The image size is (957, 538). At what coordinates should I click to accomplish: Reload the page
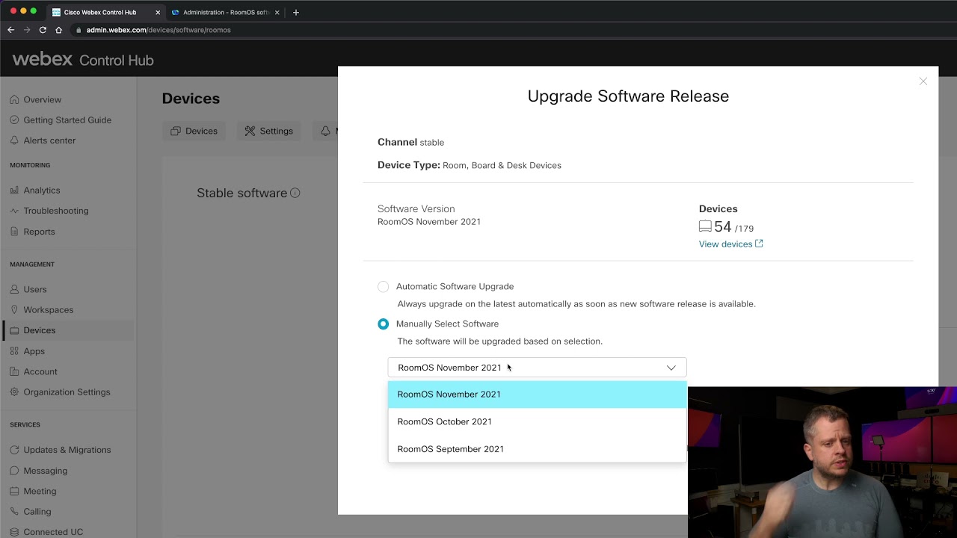point(43,30)
